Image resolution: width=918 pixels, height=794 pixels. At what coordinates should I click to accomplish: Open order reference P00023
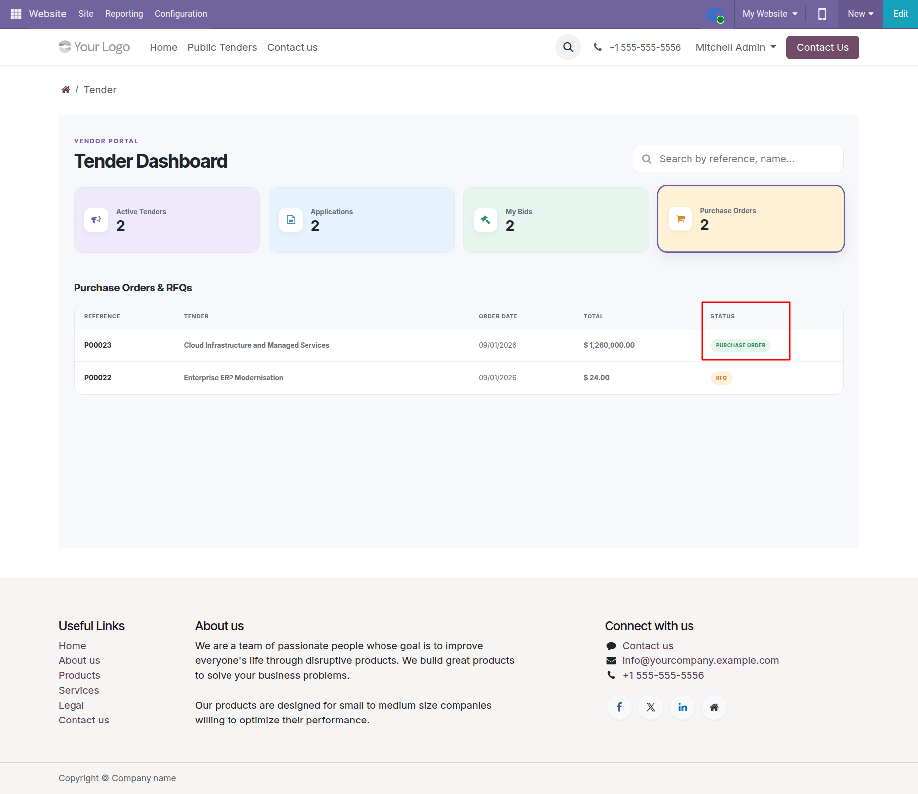coord(98,345)
